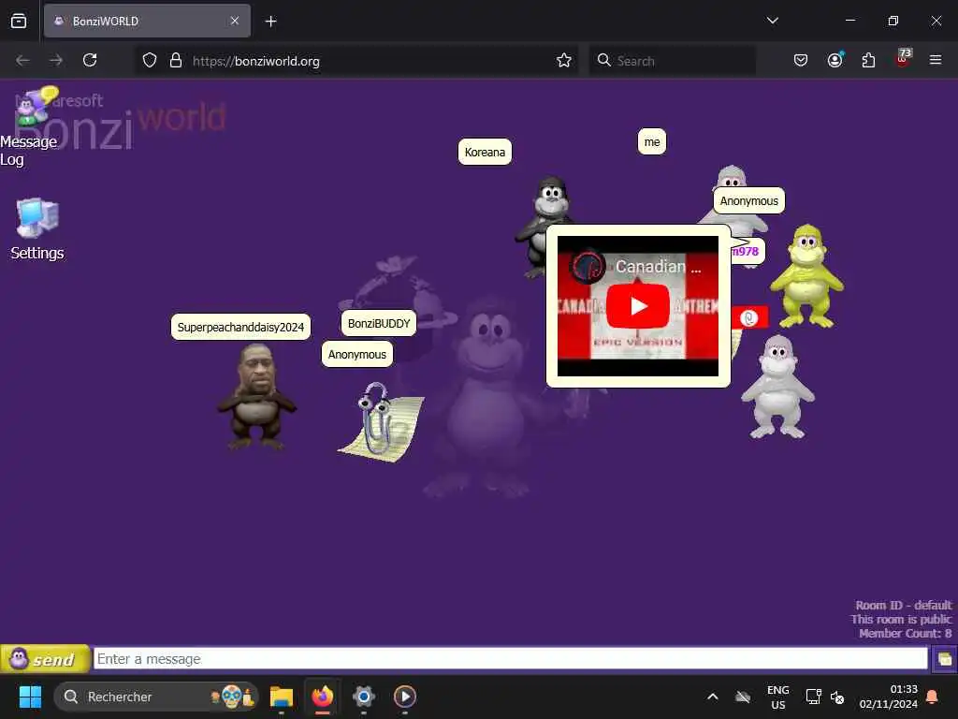Click the Member Count: 8 text
This screenshot has width=958, height=719.
(x=905, y=634)
